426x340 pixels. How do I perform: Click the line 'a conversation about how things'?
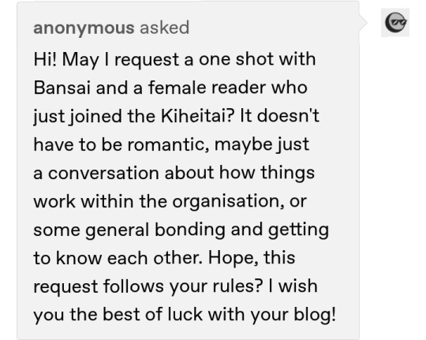point(174,173)
